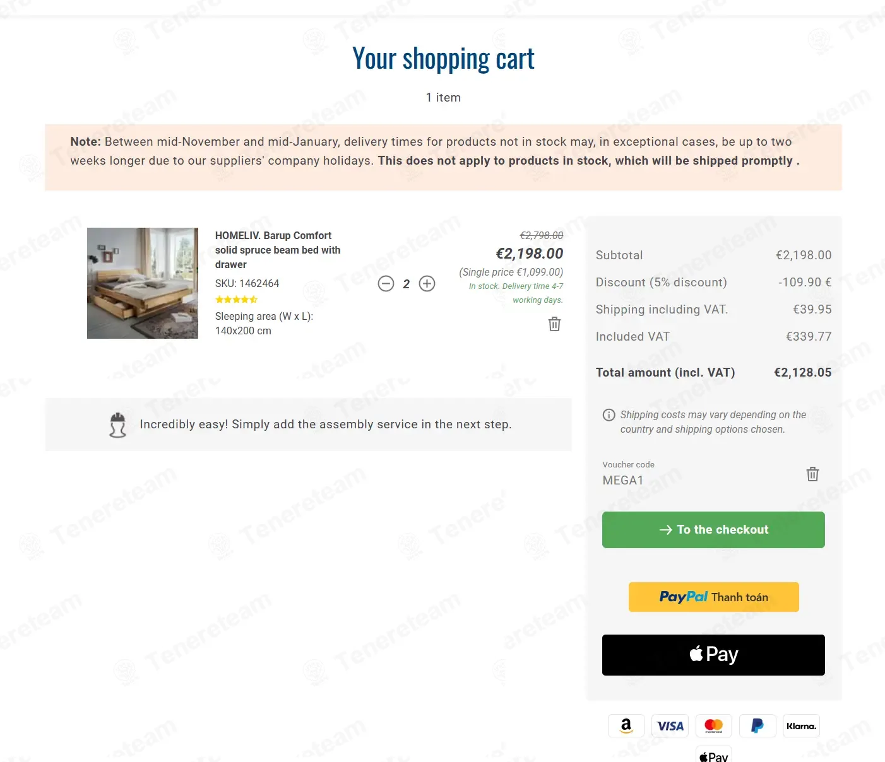Decrease bed quantity with minus icon

point(386,284)
